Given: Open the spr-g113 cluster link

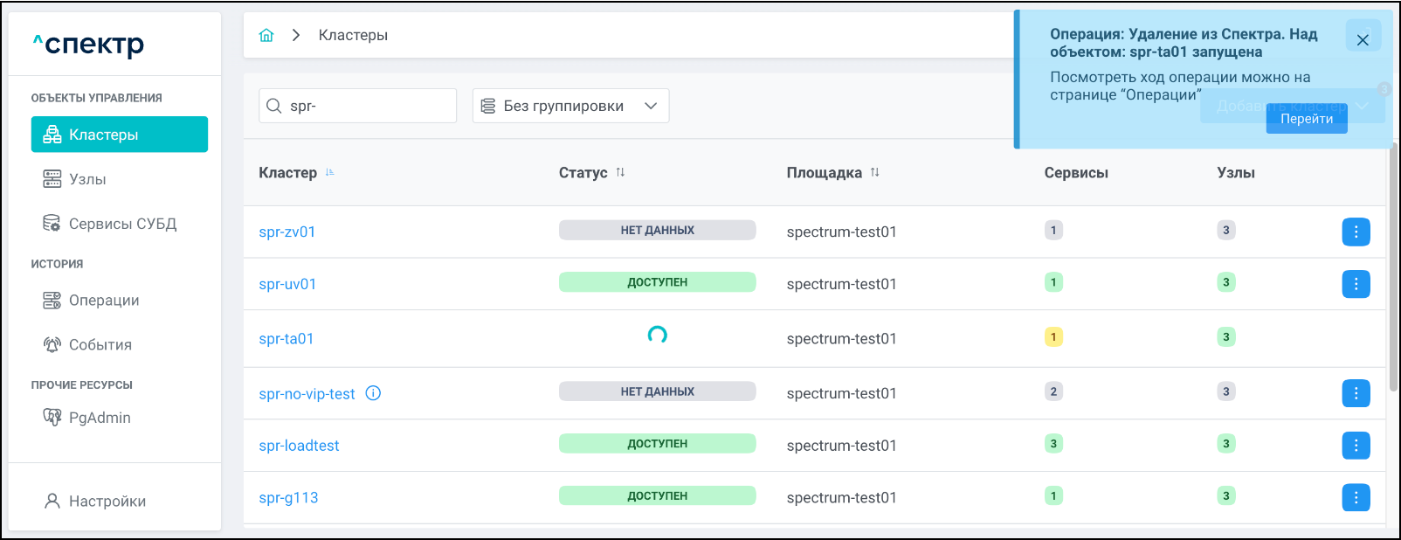Looking at the screenshot, I should [x=288, y=498].
